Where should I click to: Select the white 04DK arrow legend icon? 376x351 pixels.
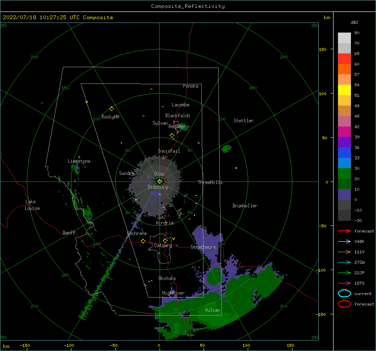pos(344,241)
